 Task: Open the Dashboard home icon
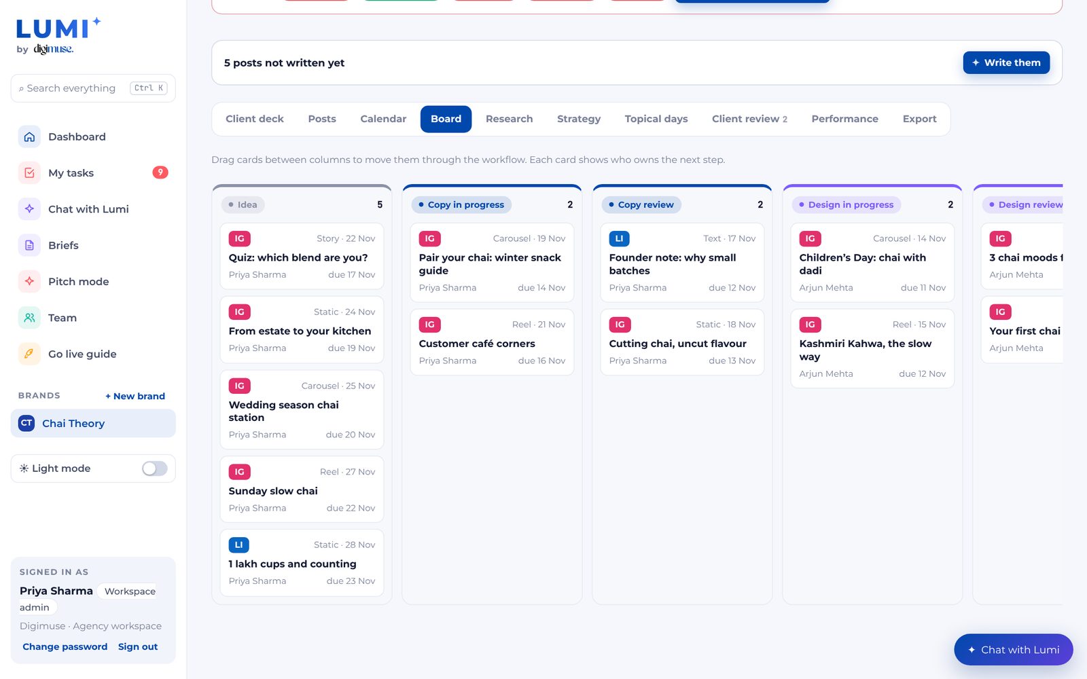(x=29, y=136)
